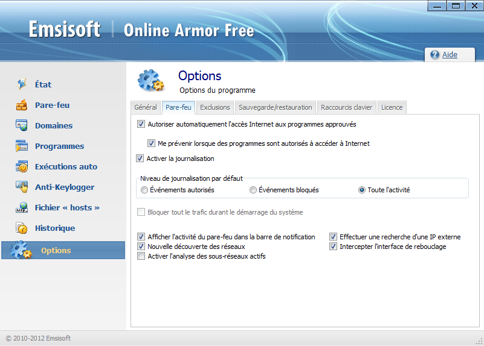The width and height of the screenshot is (484, 346).
Task: Click the Aide help question mark icon
Action: coord(434,54)
